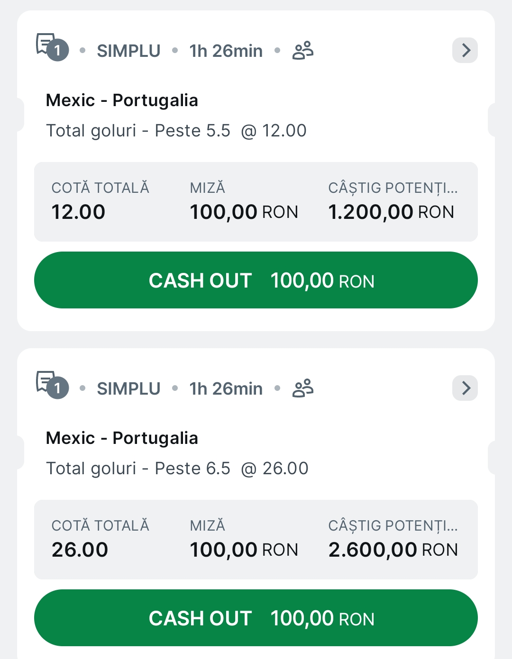Viewport: 512px width, 659px height.
Task: Open Mexic - Portugalia match on the 26.00 ticket
Action: tap(122, 438)
